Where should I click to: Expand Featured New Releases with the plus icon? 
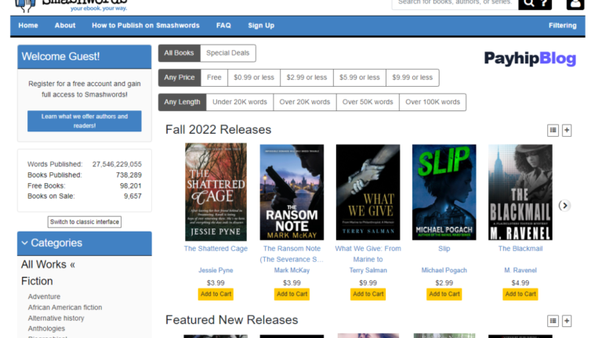coord(567,321)
